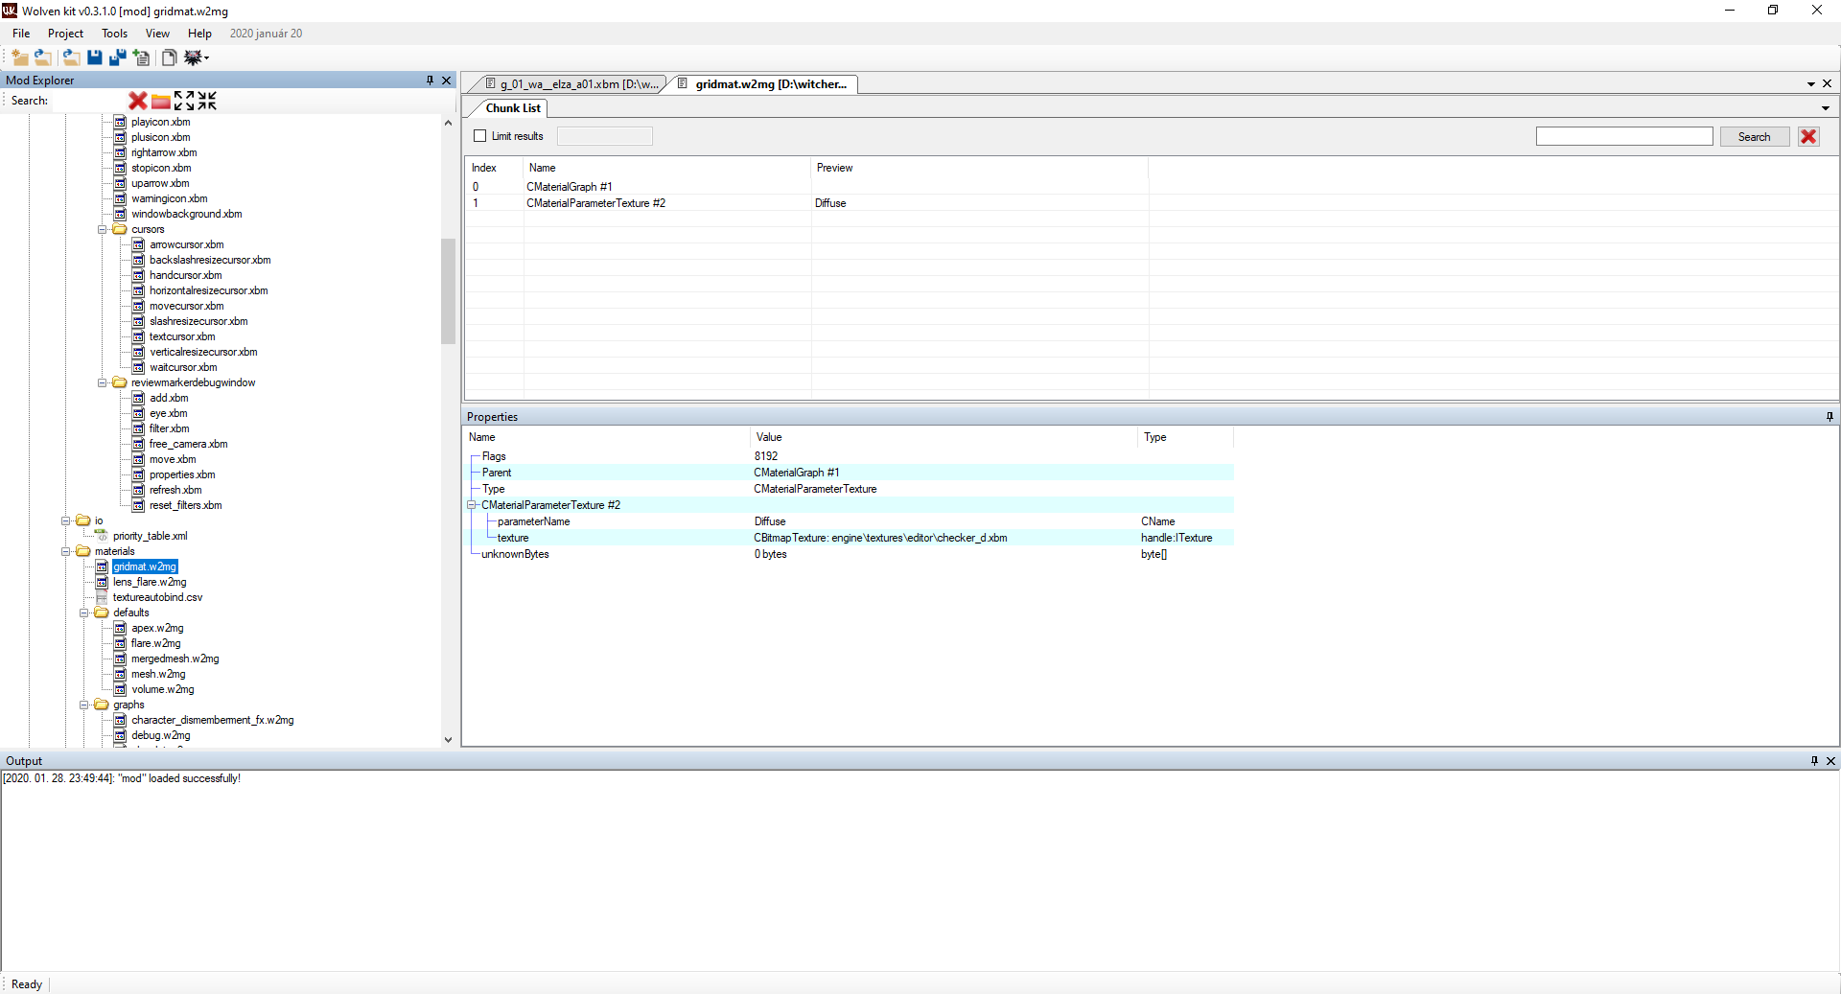
Task: Open the Chunk List panel dropdown arrow
Action: 1826,108
